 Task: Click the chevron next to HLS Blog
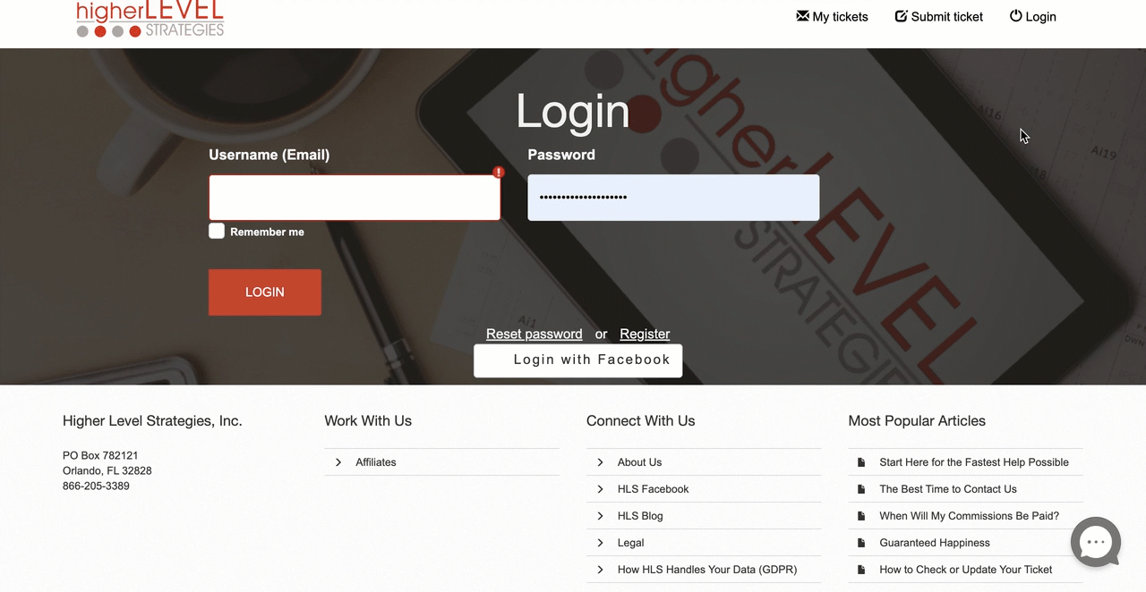(600, 516)
